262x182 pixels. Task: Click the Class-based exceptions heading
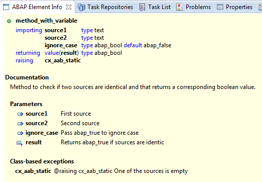[x=42, y=161]
